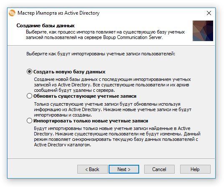Click header subtitle mentioning Bopup Communication Server
The height and width of the screenshot is (187, 224).
(105, 35)
